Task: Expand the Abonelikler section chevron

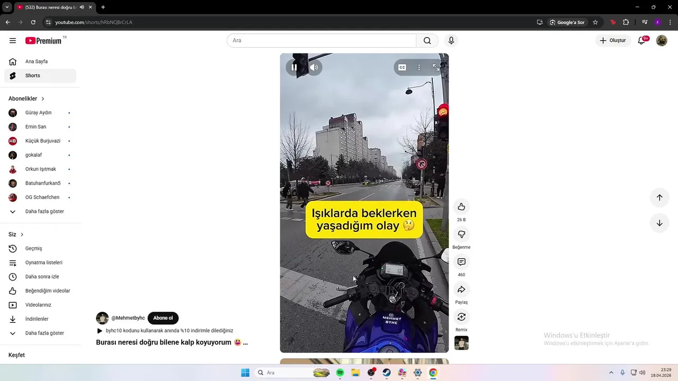Action: (x=43, y=99)
